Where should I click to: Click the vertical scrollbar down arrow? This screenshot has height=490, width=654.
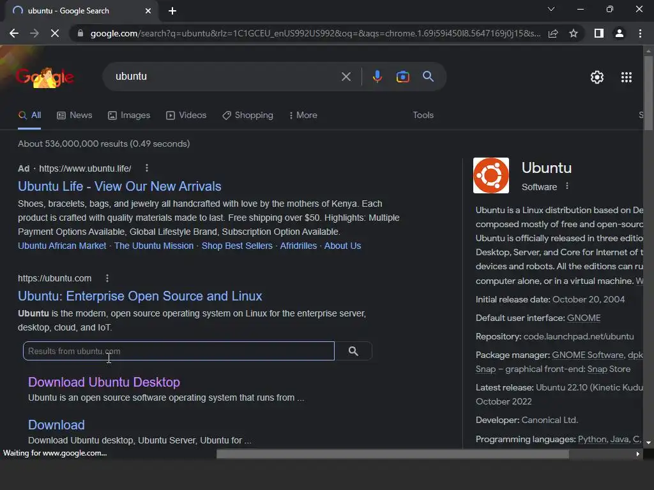coord(648,443)
